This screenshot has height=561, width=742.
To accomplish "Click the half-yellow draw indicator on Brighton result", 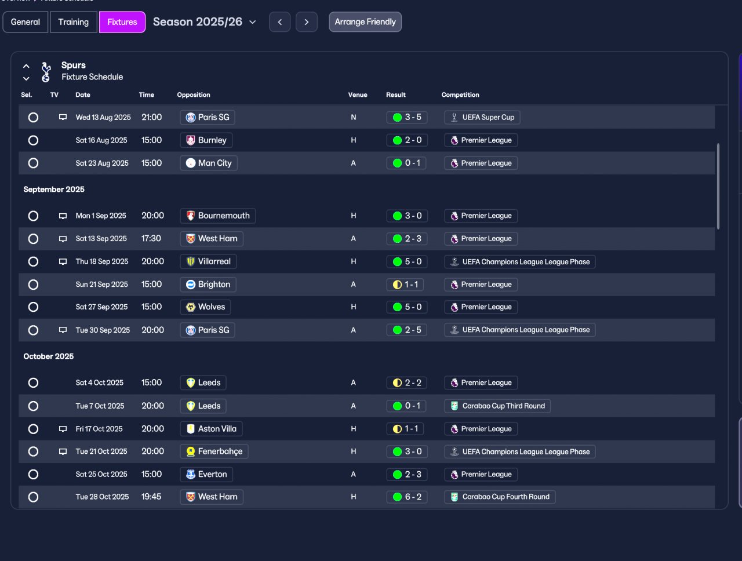I will click(x=397, y=285).
